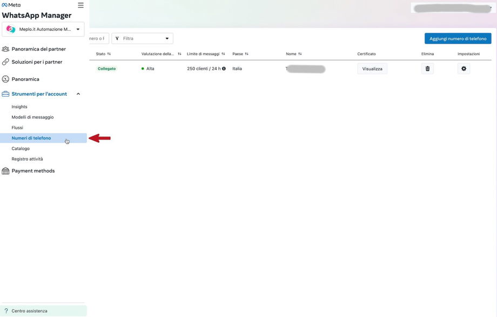The width and height of the screenshot is (497, 317).
Task: Click the Certificato column header
Action: 366,54
